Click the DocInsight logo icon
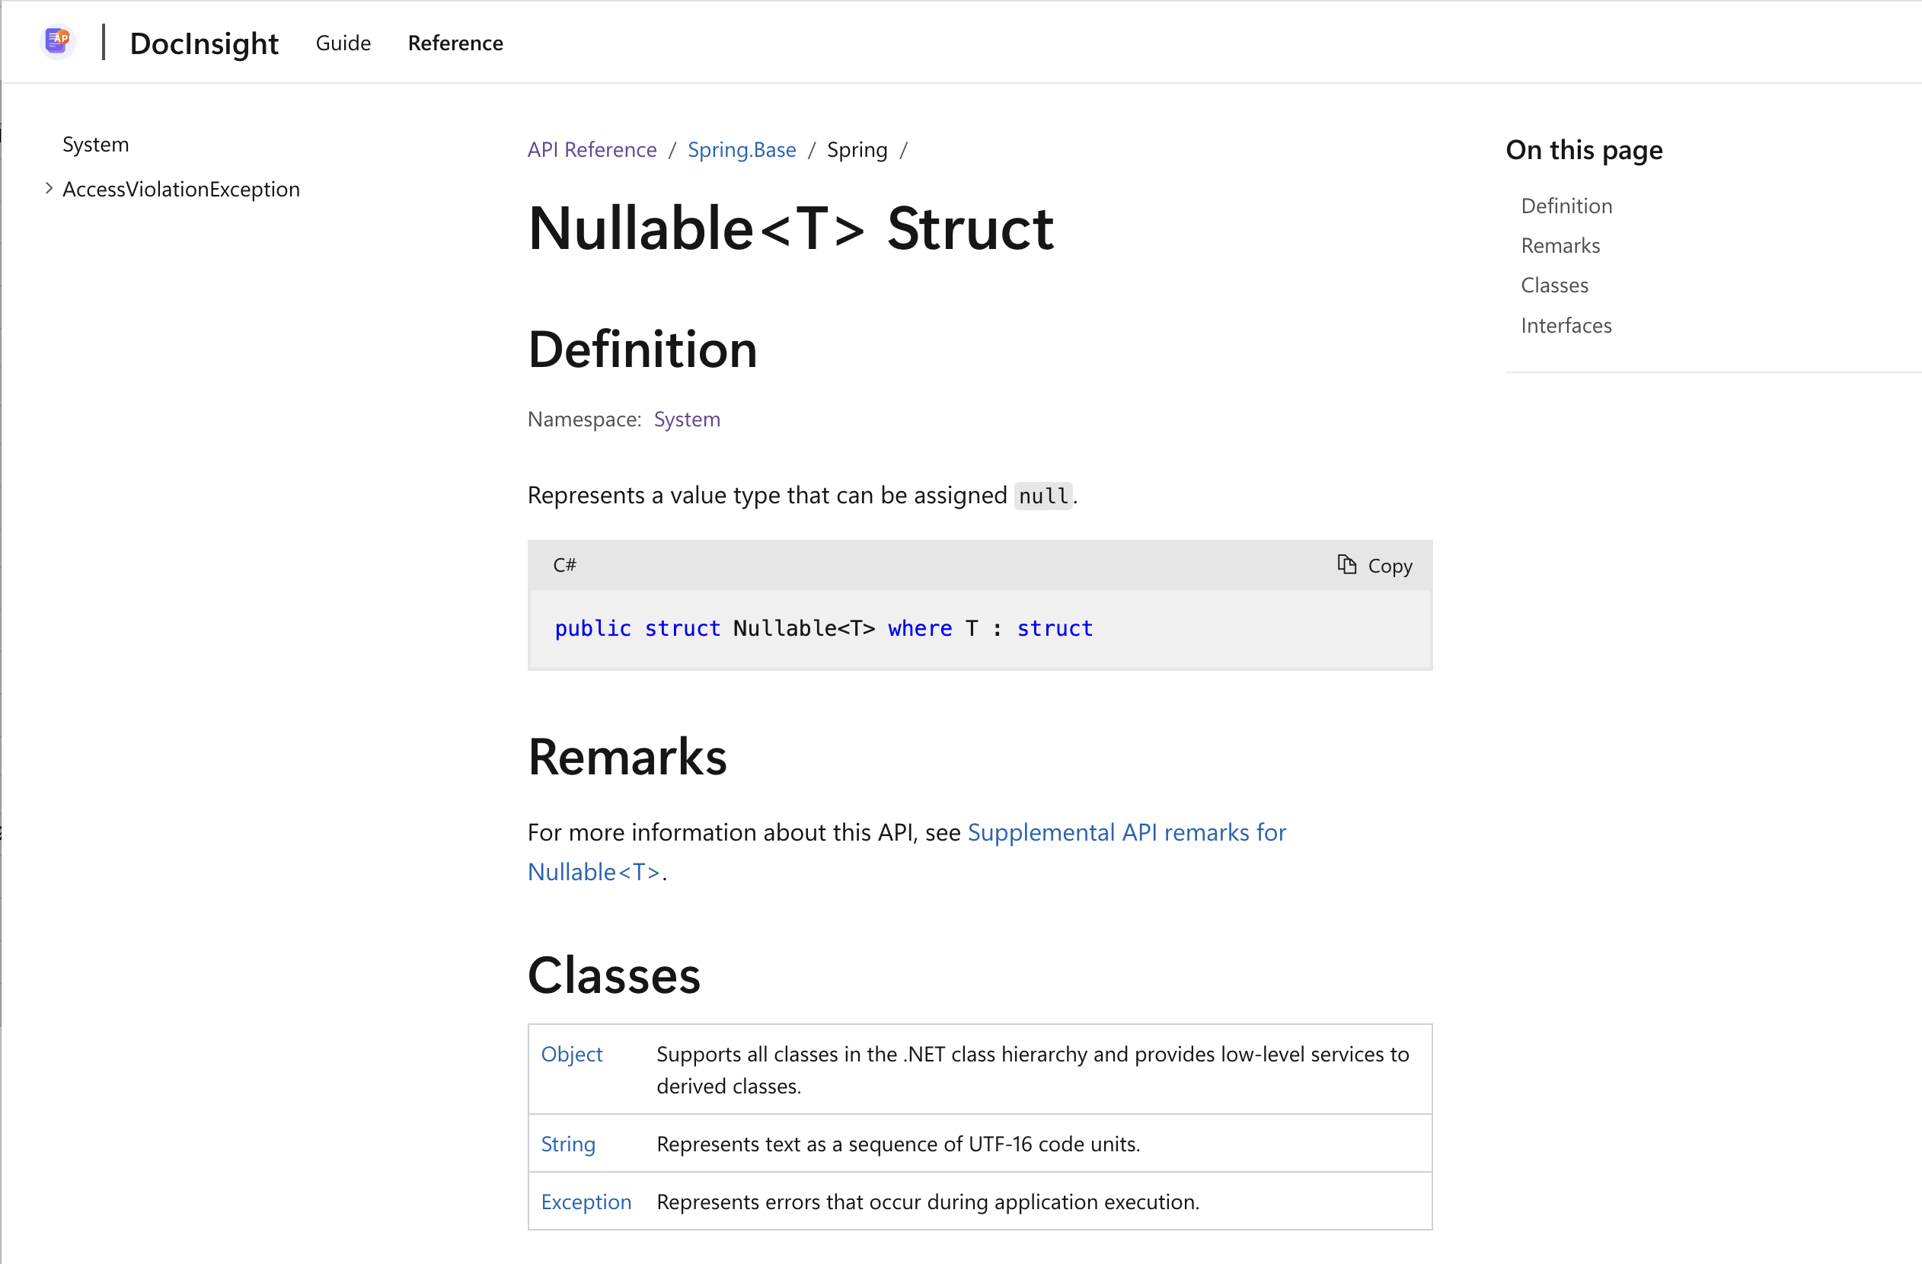This screenshot has width=1922, height=1264. coord(57,40)
